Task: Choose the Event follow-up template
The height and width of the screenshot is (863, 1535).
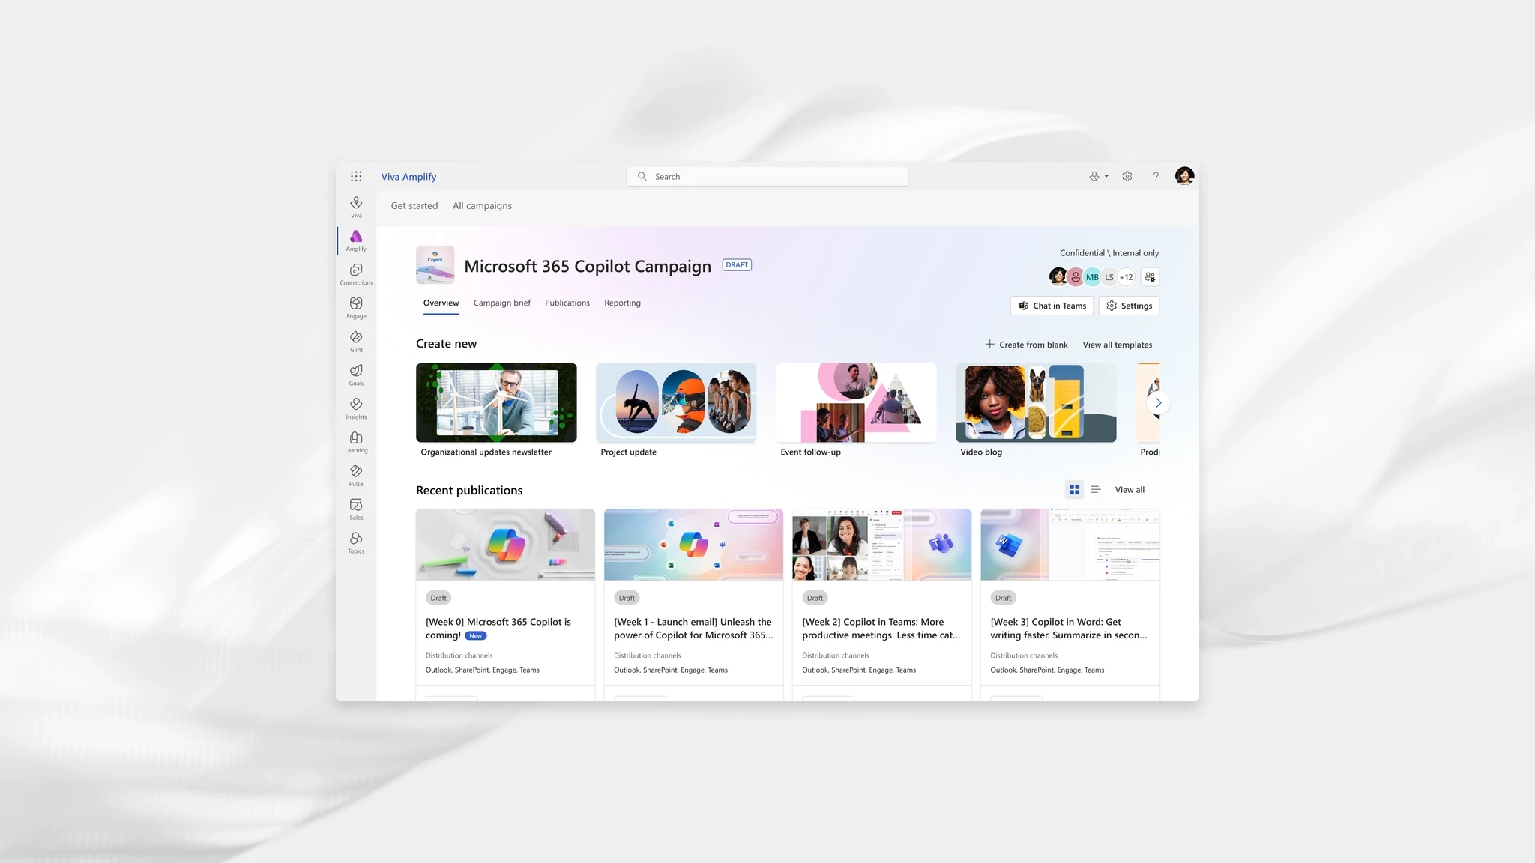Action: pyautogui.click(x=856, y=411)
